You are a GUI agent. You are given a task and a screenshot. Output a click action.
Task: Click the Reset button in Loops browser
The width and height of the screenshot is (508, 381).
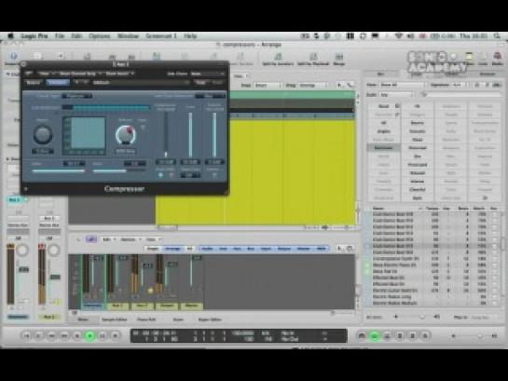(384, 106)
